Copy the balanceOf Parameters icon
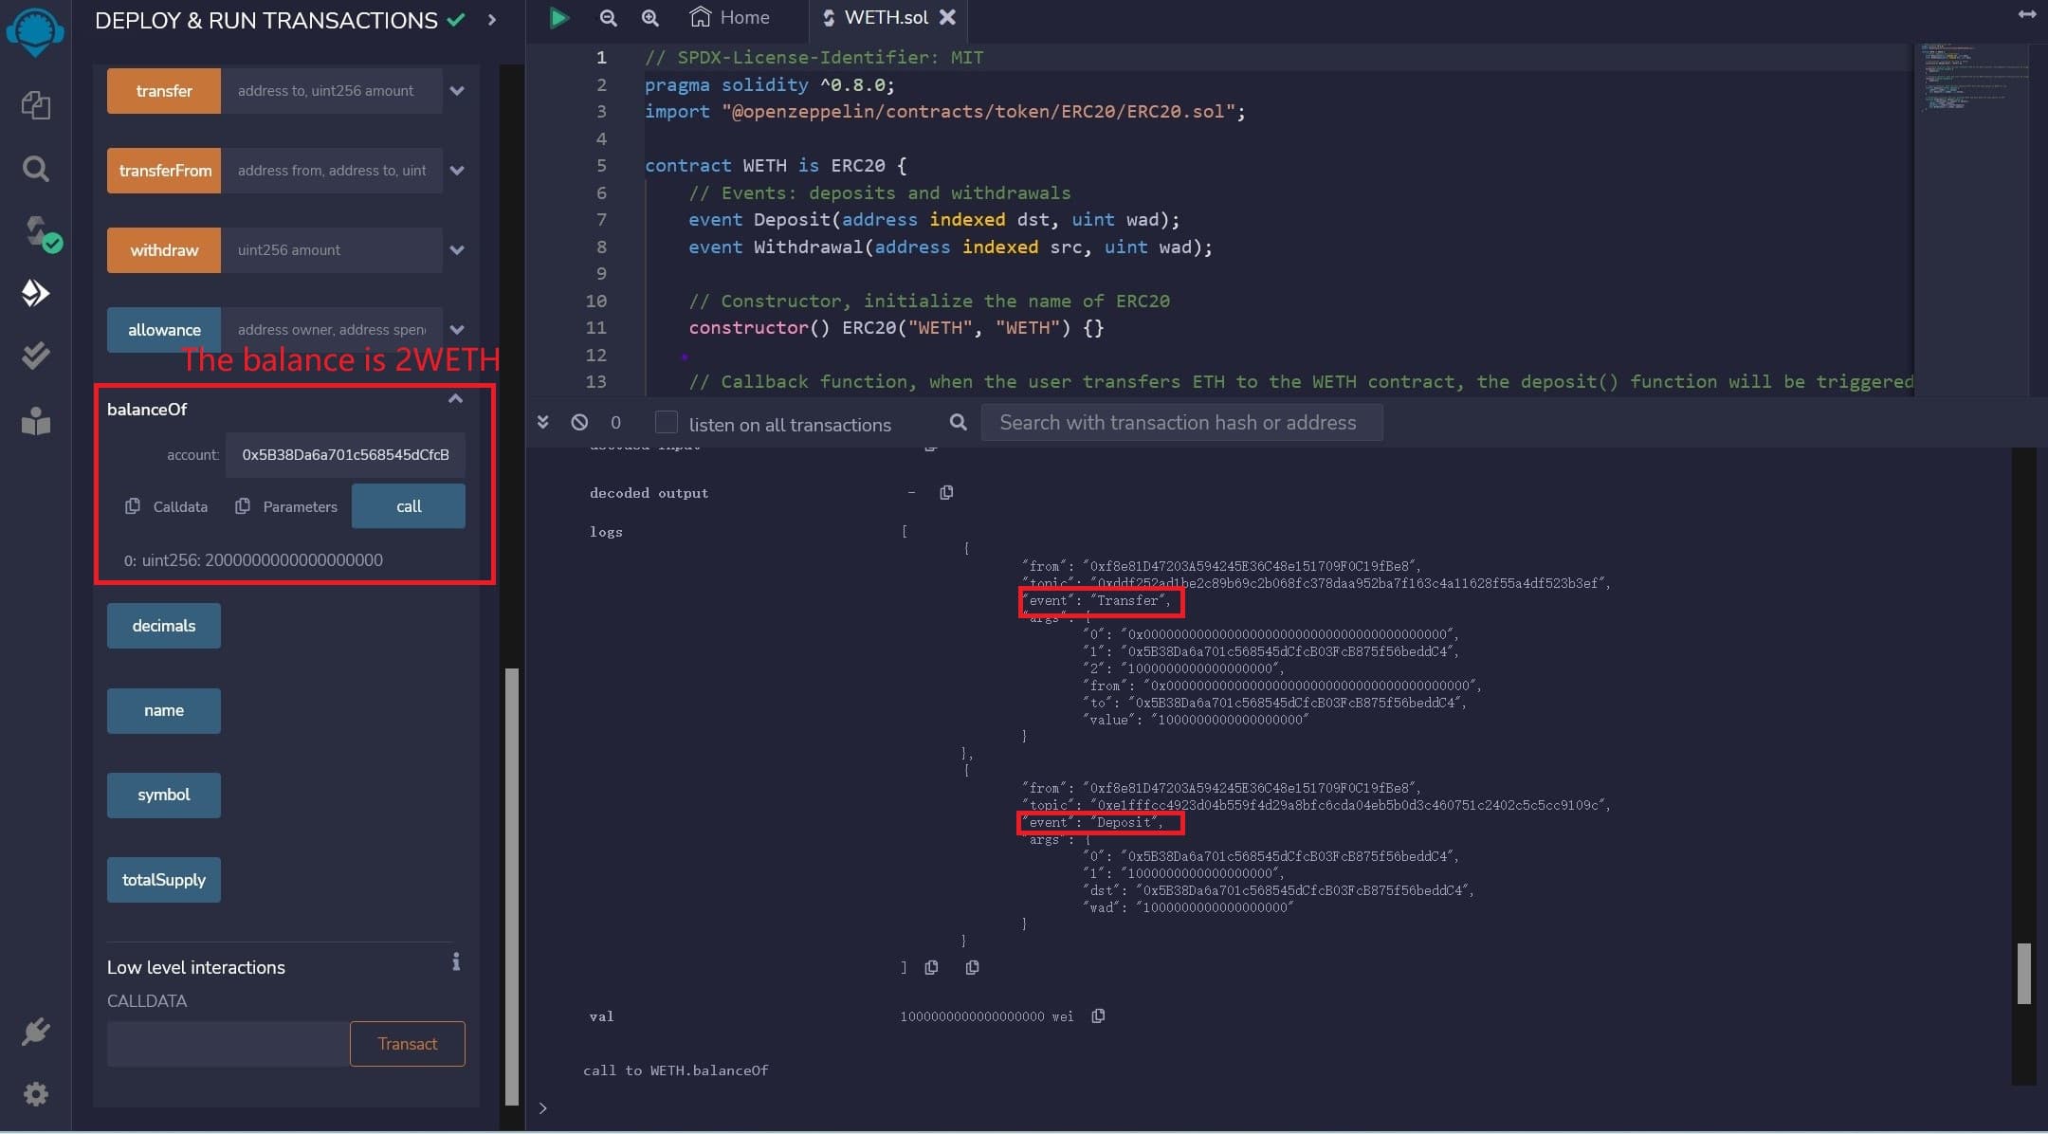 click(243, 506)
